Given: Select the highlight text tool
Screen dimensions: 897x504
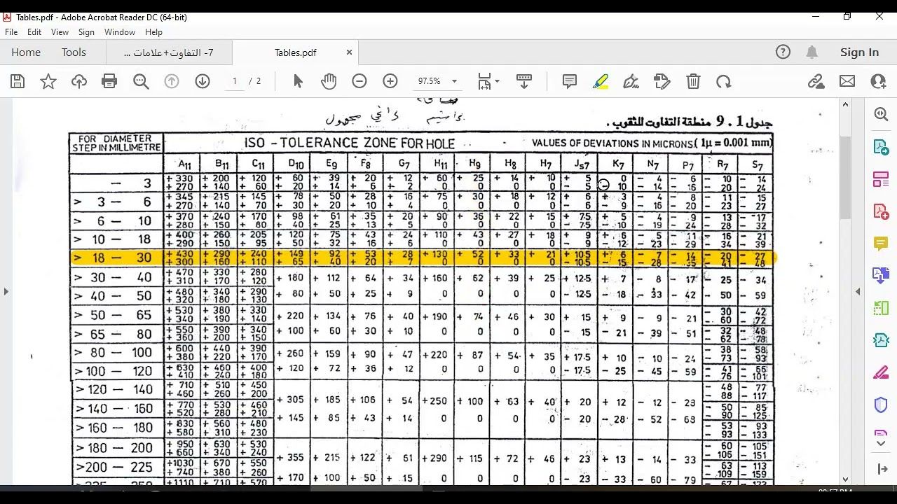Looking at the screenshot, I should pyautogui.click(x=601, y=82).
